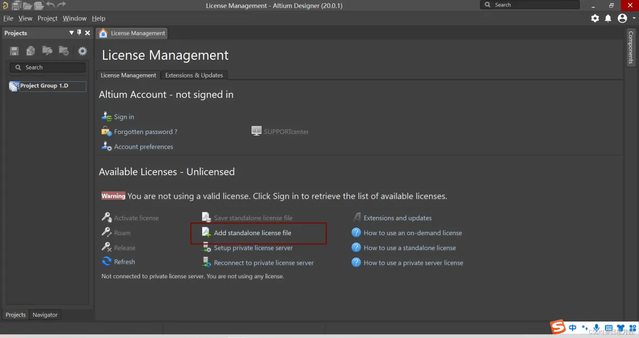Open the notifications bell icon
Image resolution: width=639 pixels, height=338 pixels.
pos(608,18)
